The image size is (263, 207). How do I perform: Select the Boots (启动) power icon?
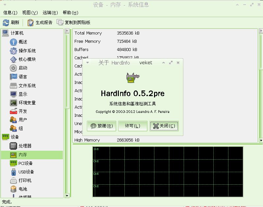coord(13,68)
